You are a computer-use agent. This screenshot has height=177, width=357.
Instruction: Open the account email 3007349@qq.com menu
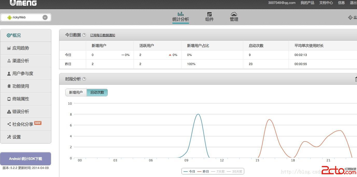click(282, 3)
